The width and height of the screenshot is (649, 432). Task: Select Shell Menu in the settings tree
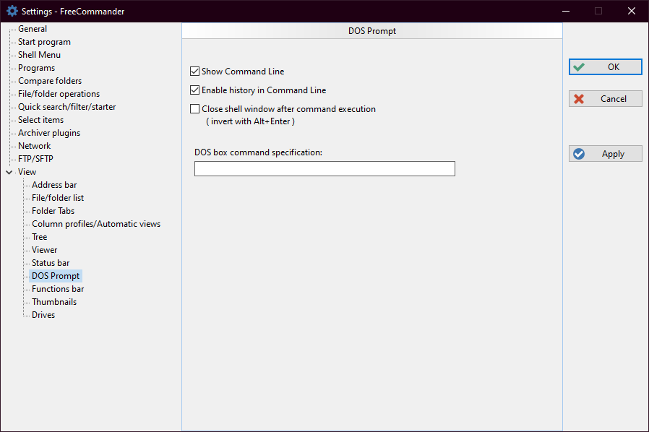39,55
